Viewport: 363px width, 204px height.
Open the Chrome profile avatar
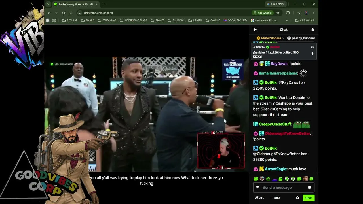pos(306,13)
